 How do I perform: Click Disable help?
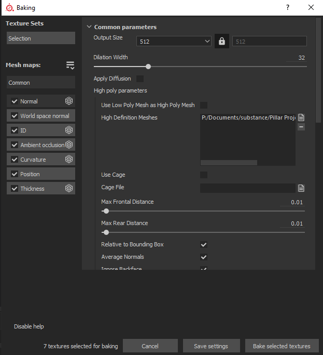pyautogui.click(x=29, y=326)
